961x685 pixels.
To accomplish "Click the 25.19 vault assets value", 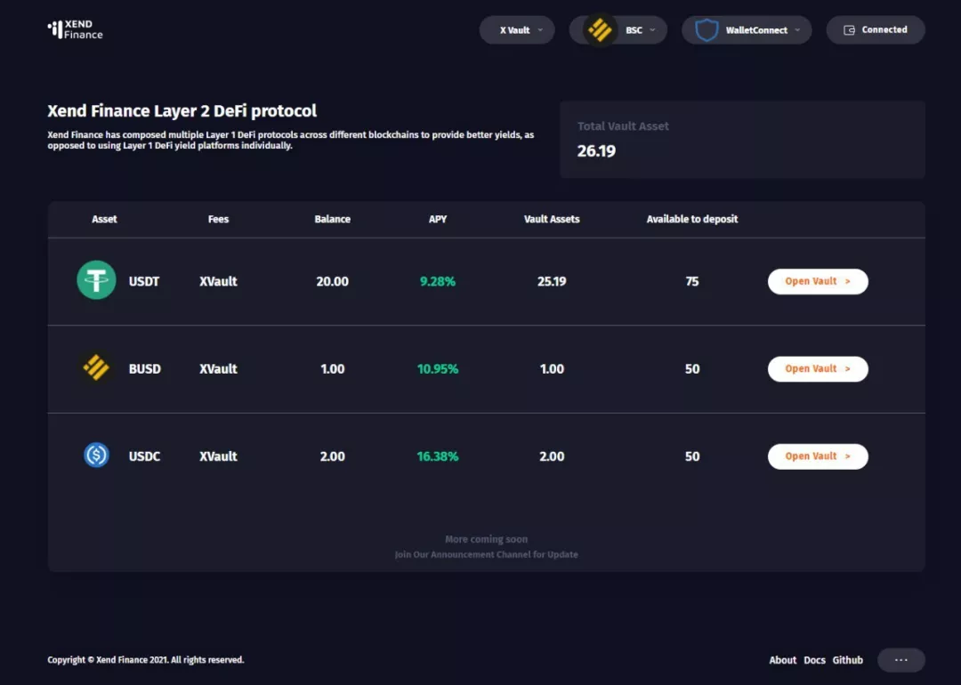I will point(552,281).
